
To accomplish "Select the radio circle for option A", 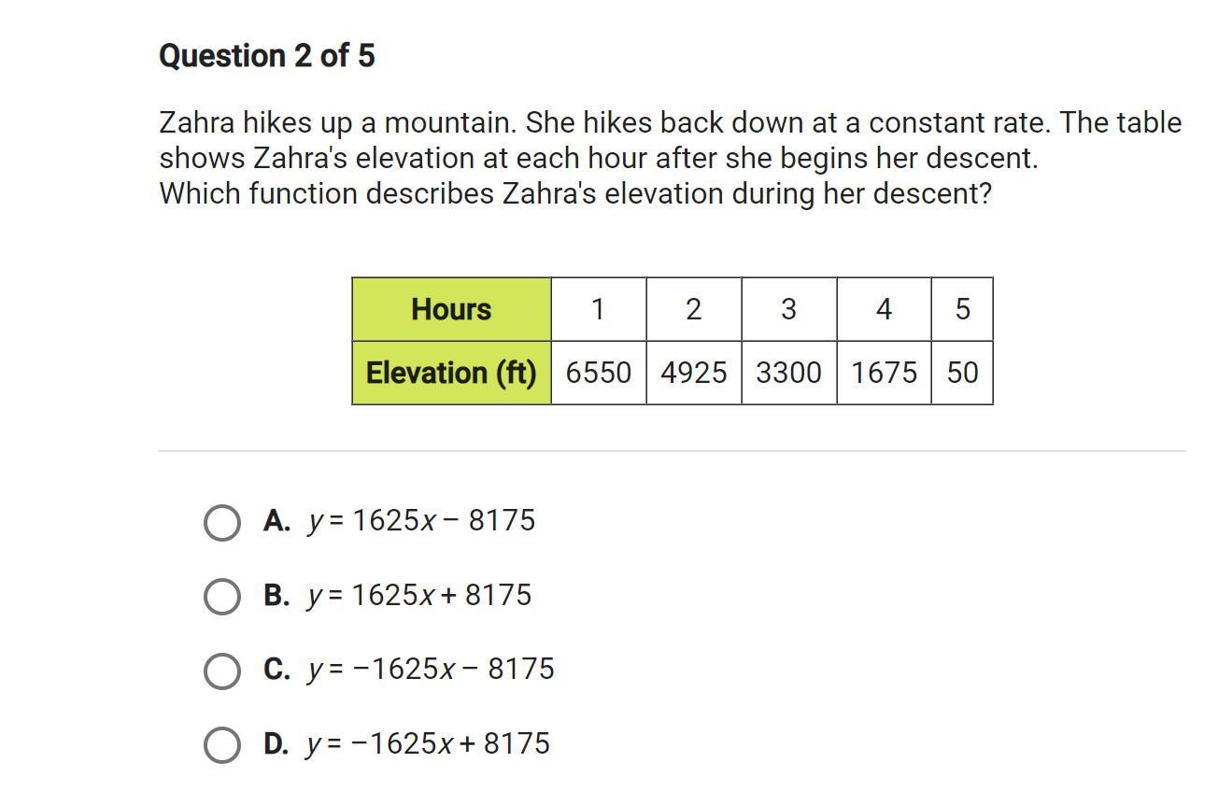I will click(221, 523).
